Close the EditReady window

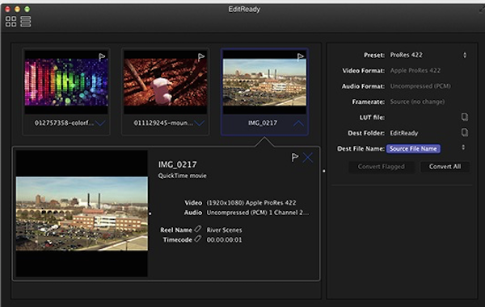click(x=8, y=9)
